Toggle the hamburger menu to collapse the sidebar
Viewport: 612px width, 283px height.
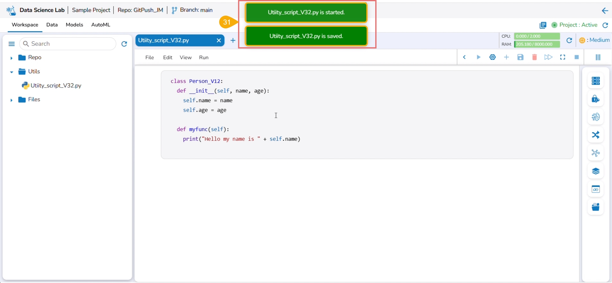pyautogui.click(x=11, y=44)
